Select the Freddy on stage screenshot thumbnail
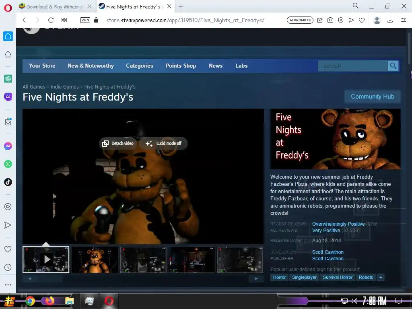Image resolution: width=412 pixels, height=309 pixels. point(95,260)
